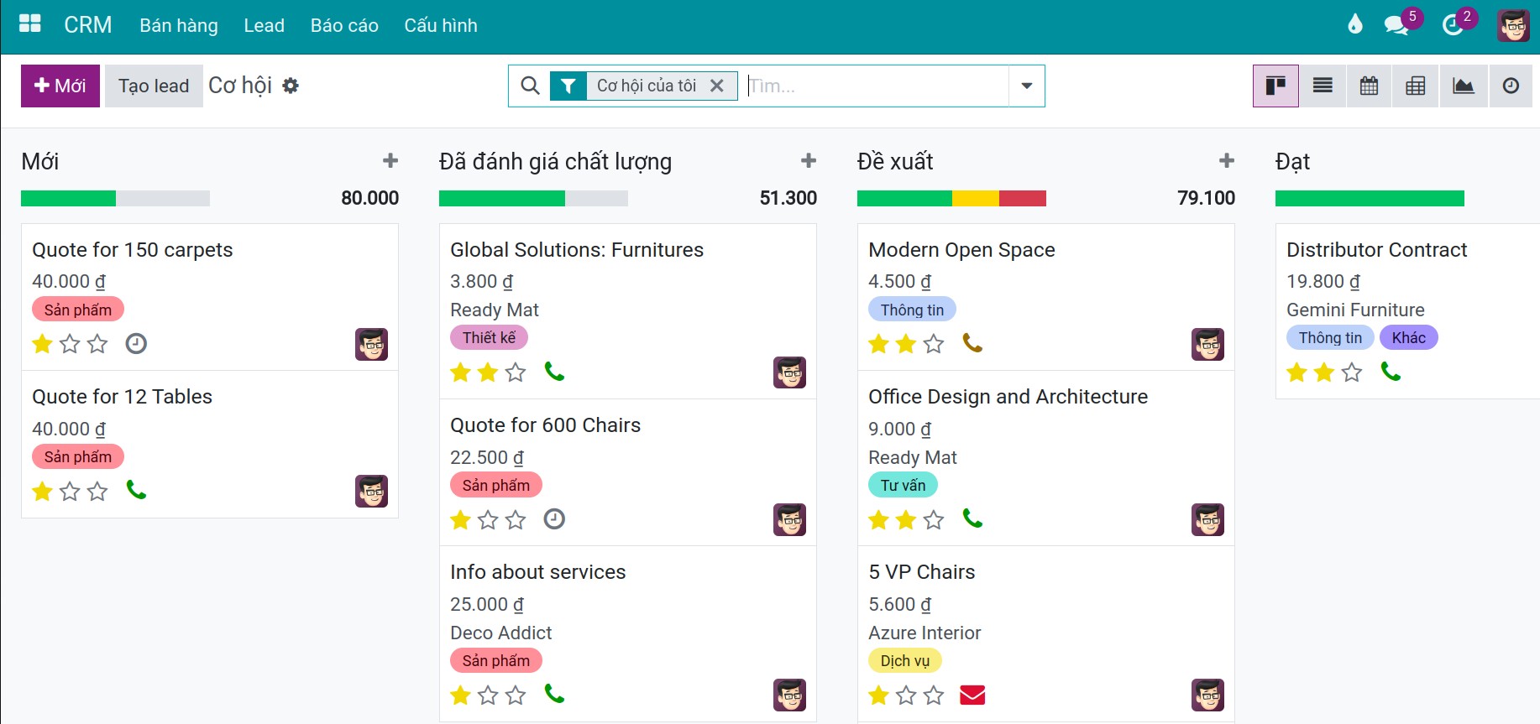Click the CRM app title
Image resolution: width=1540 pixels, height=724 pixels.
87,25
